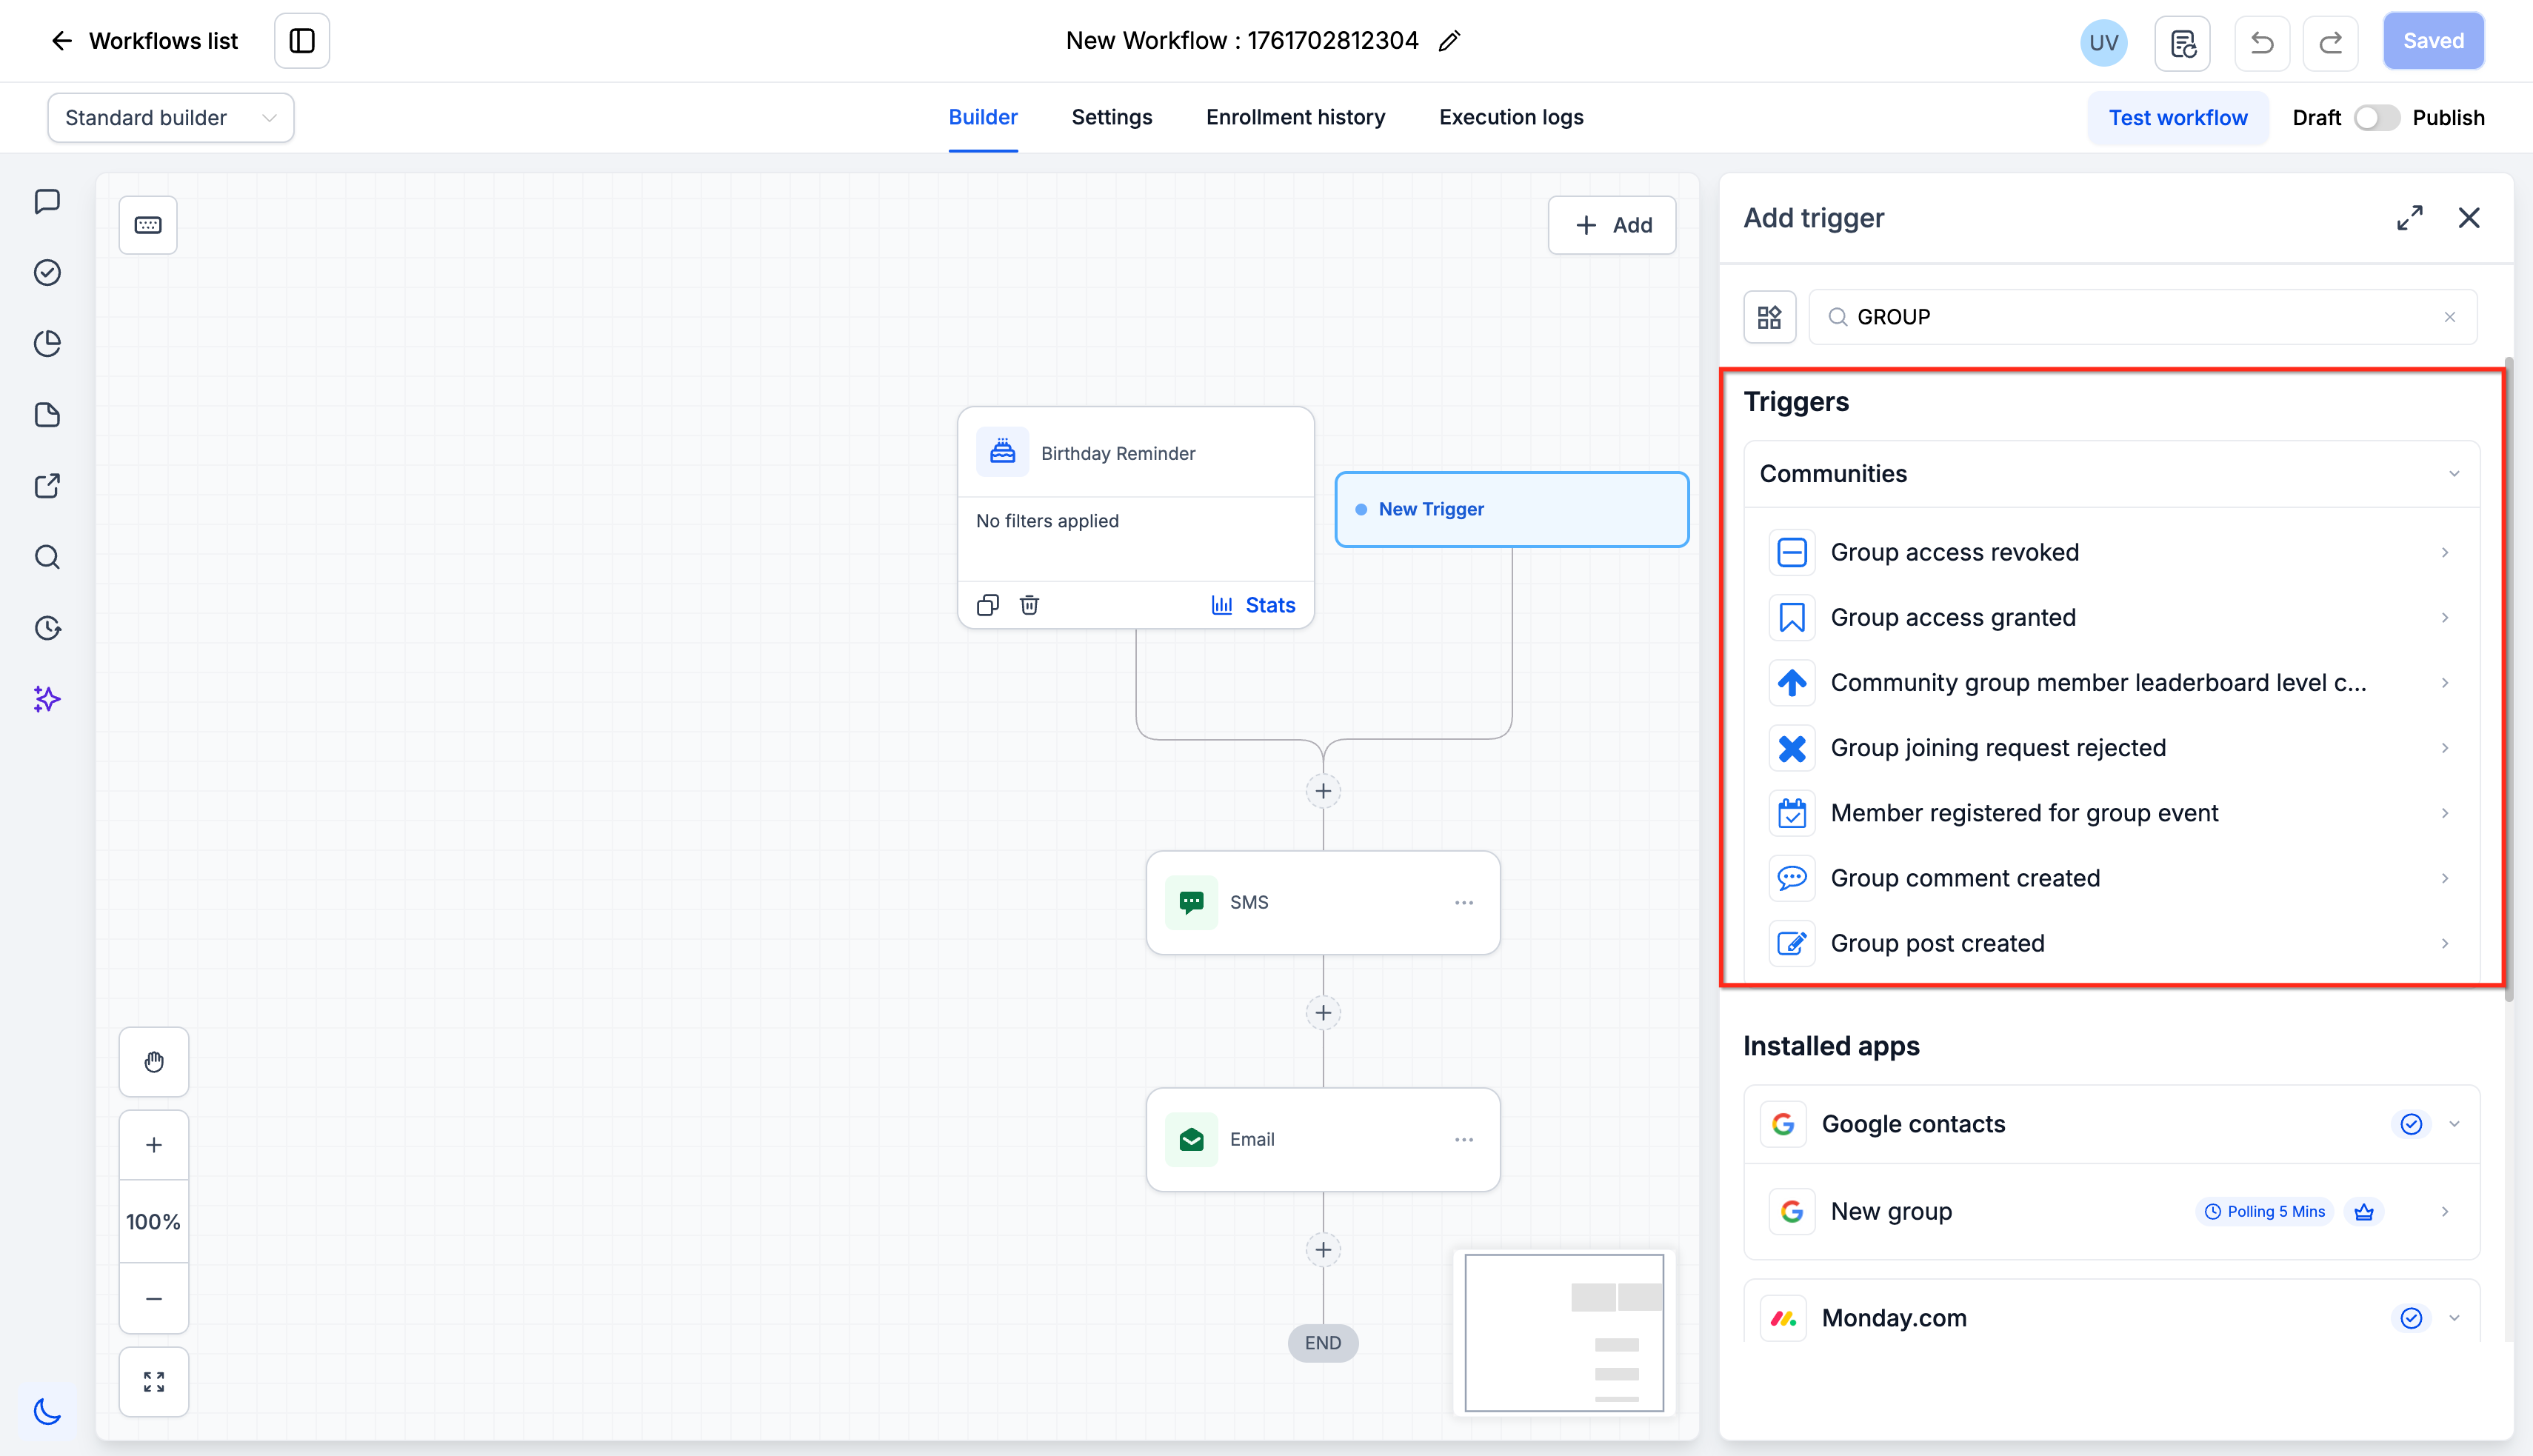Toggle dark mode with moon icon
Image resolution: width=2533 pixels, height=1456 pixels.
[47, 1411]
